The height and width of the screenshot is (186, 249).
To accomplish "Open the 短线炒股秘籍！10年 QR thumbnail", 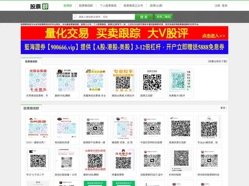I will coord(66,160).
